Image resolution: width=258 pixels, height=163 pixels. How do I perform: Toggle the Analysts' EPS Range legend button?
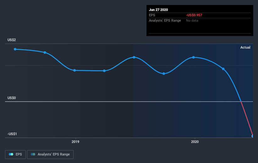coord(50,154)
